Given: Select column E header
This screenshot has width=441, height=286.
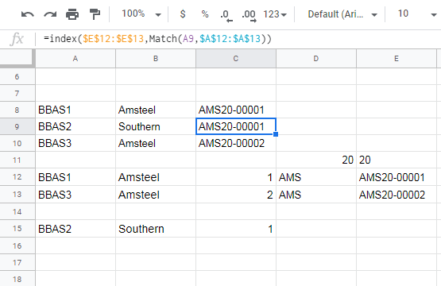Looking at the screenshot, I should pyautogui.click(x=397, y=59).
